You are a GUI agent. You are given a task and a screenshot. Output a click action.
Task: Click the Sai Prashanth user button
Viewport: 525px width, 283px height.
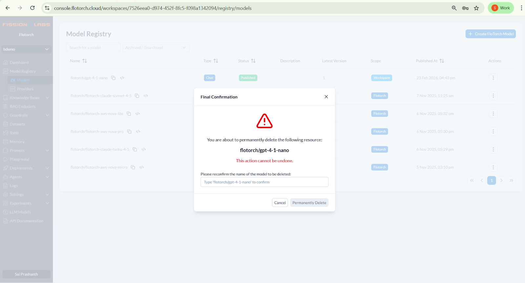pos(26,274)
